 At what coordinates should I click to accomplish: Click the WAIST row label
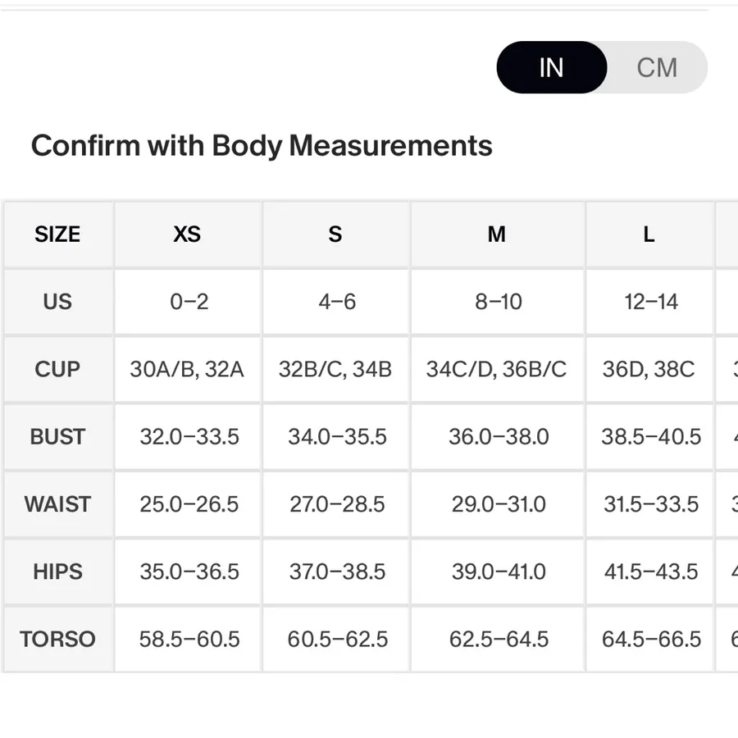(x=58, y=504)
